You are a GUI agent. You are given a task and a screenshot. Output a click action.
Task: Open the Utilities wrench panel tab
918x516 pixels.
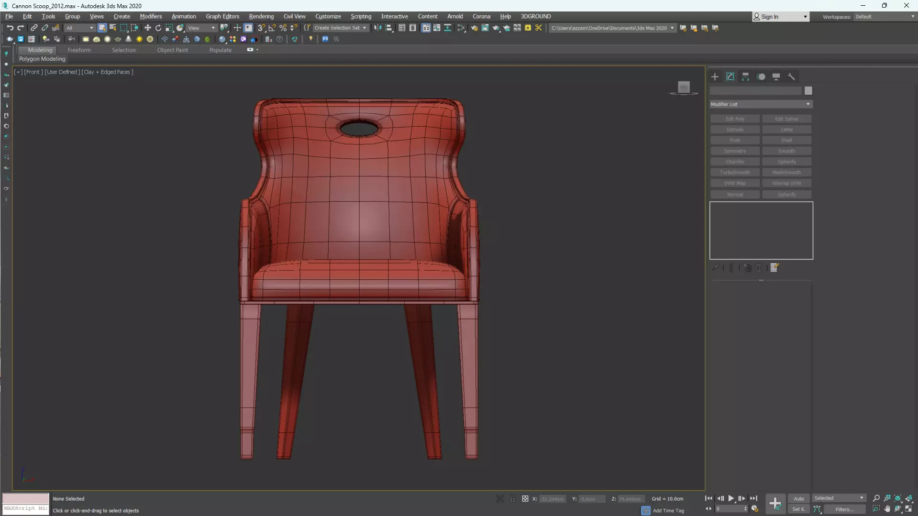point(791,77)
